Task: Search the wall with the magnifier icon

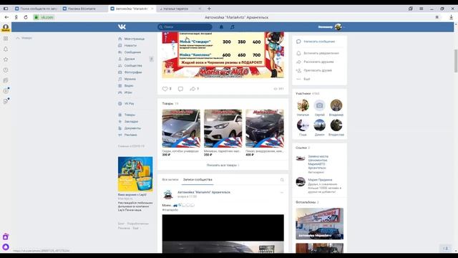Action: click(282, 180)
